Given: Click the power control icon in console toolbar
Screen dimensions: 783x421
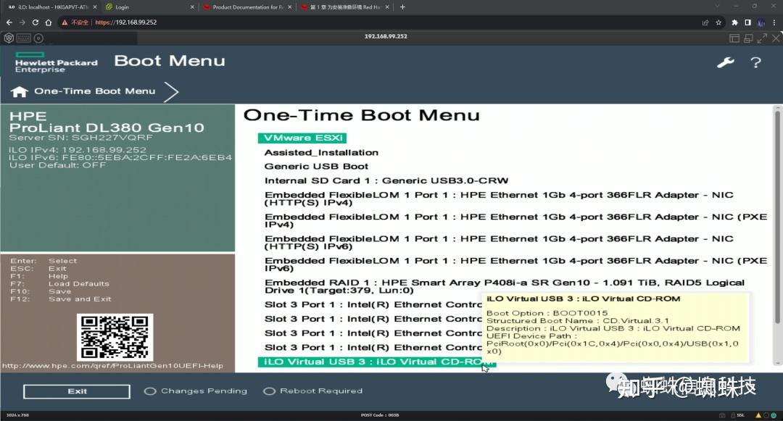Looking at the screenshot, I should (37, 38).
